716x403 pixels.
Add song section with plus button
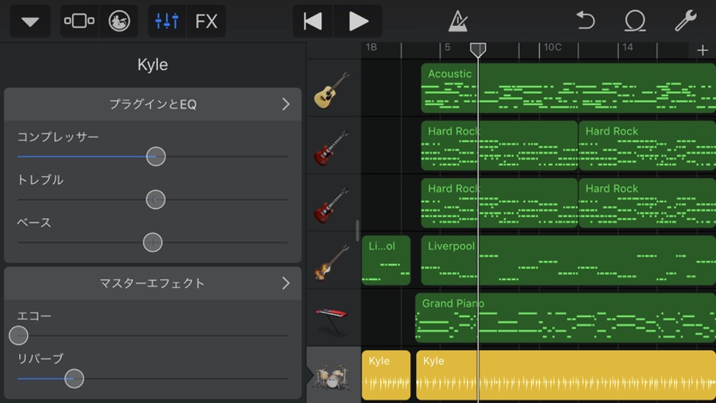(x=702, y=50)
